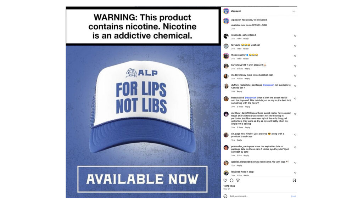Save the post with the bookmark icon
363x204 pixels.
pos(294,180)
